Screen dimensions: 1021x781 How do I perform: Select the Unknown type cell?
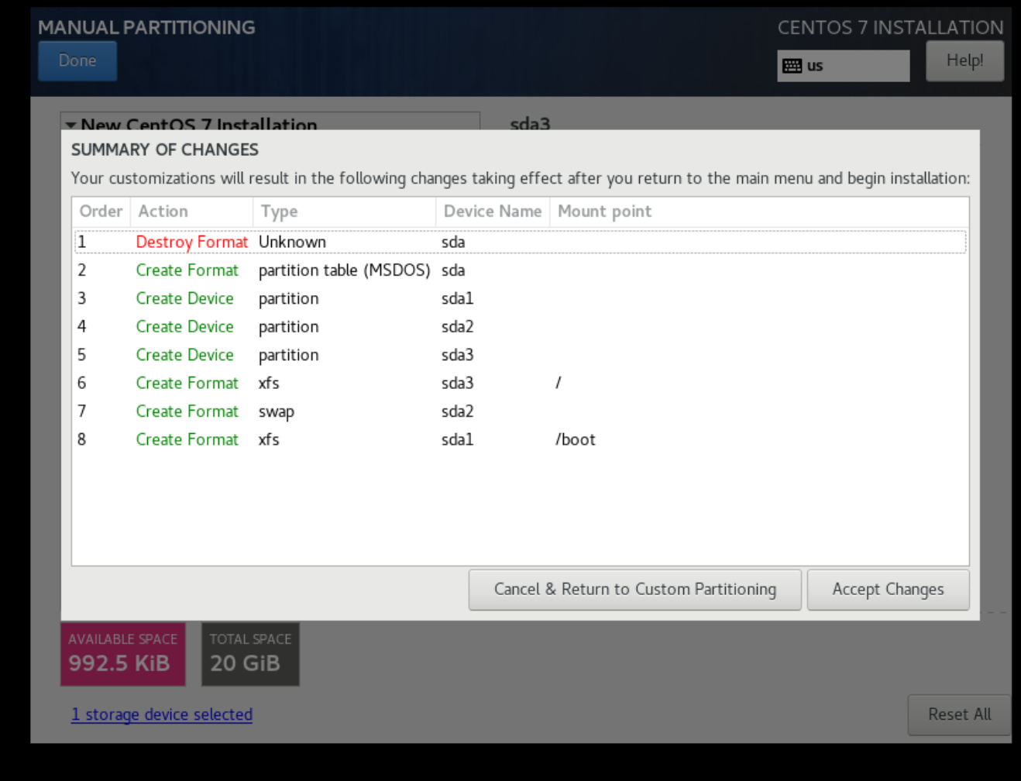coord(292,242)
